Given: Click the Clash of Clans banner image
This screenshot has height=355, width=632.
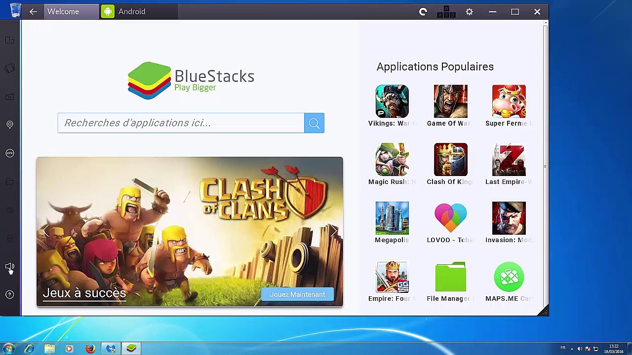Looking at the screenshot, I should point(190,232).
